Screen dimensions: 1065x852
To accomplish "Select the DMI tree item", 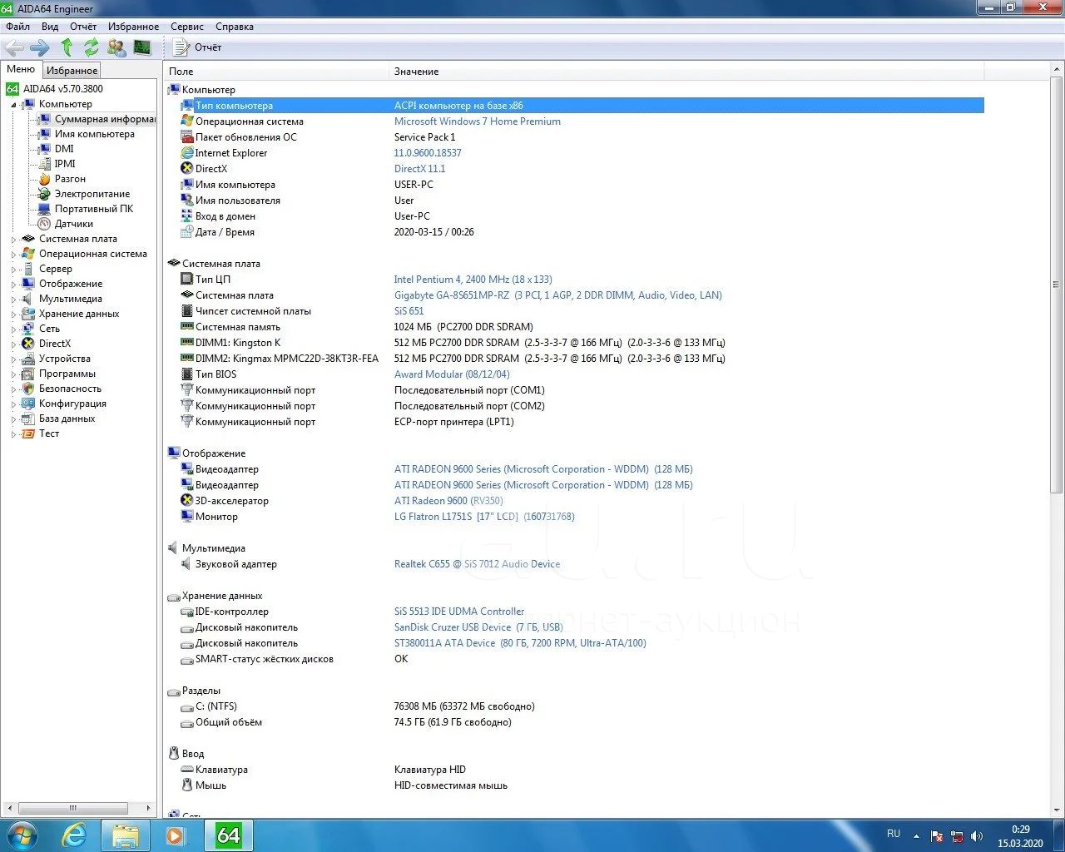I will point(64,149).
